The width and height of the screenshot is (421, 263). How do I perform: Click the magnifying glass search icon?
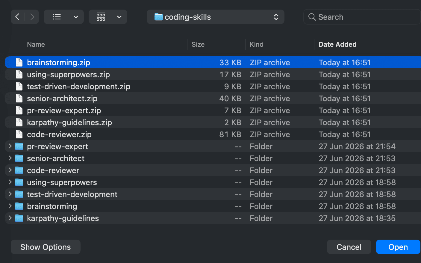pos(312,17)
